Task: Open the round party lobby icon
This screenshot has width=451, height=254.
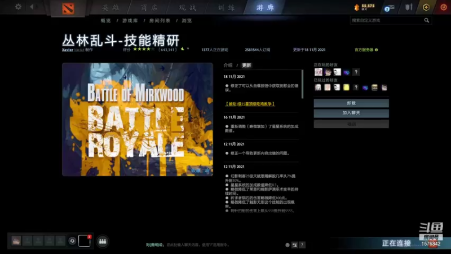Action: 103,242
